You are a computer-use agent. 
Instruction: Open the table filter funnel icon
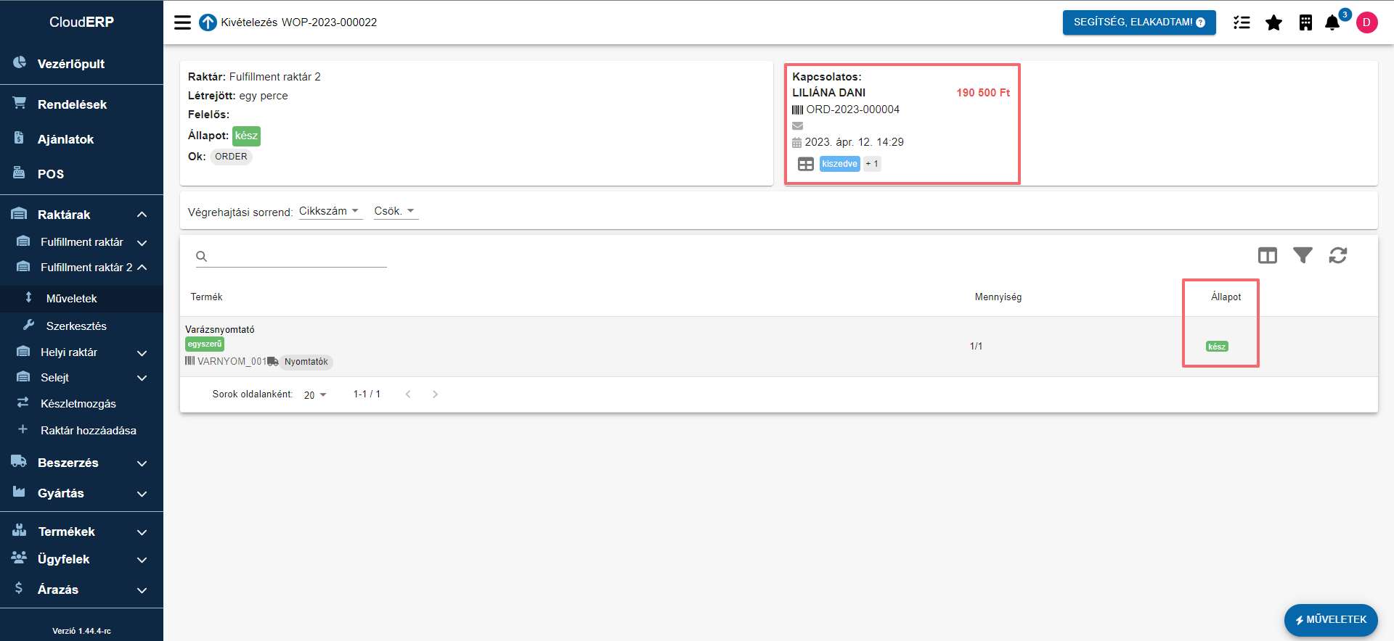point(1303,255)
